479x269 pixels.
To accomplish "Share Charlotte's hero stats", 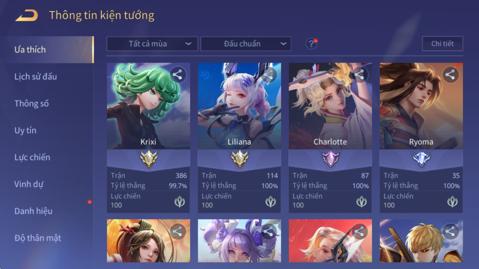I will (359, 75).
